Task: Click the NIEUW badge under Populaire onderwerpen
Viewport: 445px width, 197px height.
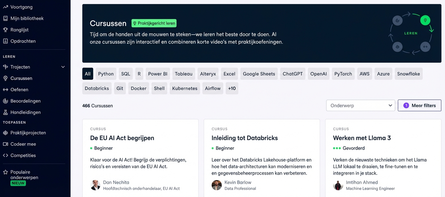Action: (18, 183)
